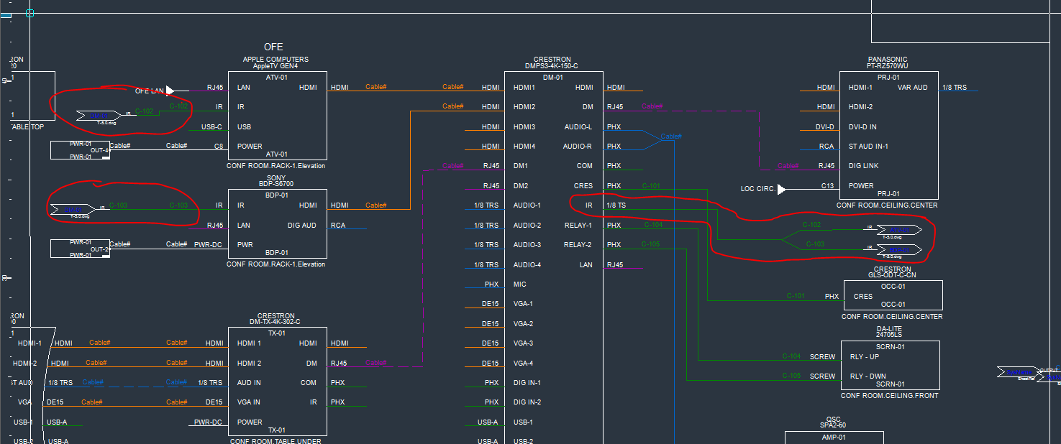This screenshot has width=1061, height=444.
Task: Click the SPA2-60 amplifier model label
Action: pos(833,425)
